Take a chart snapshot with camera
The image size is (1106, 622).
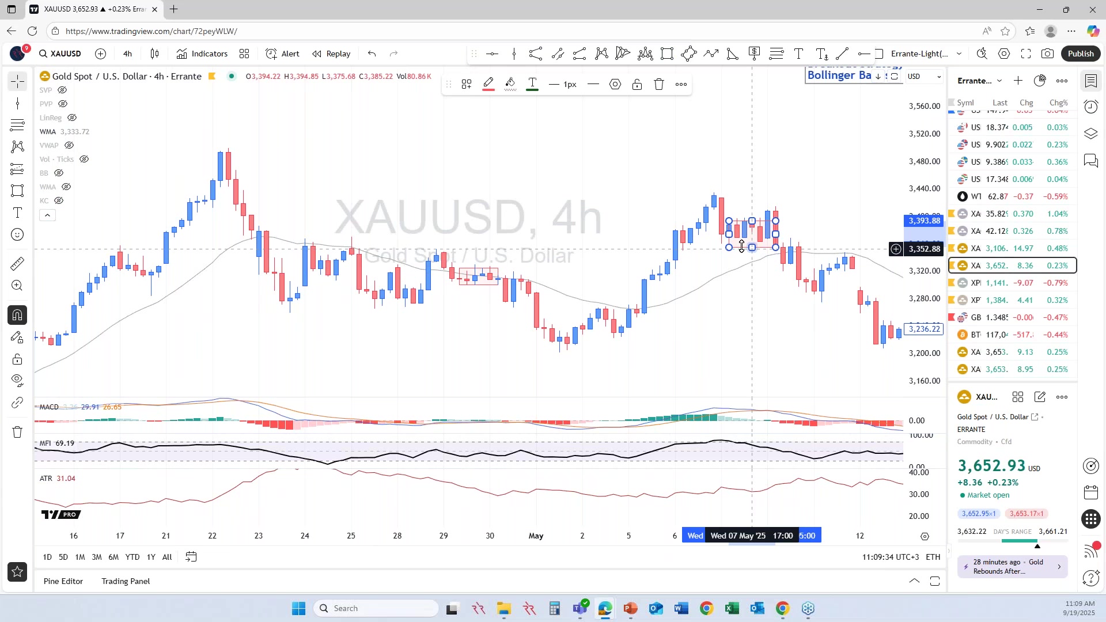[x=1048, y=54]
